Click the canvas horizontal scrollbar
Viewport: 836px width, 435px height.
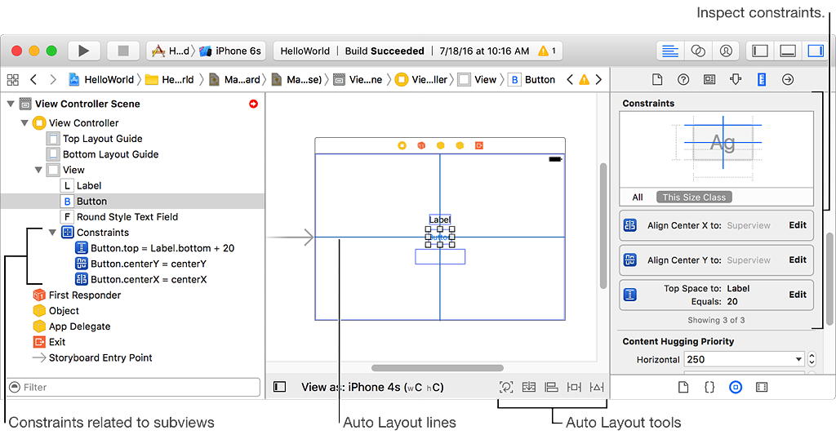(438, 368)
